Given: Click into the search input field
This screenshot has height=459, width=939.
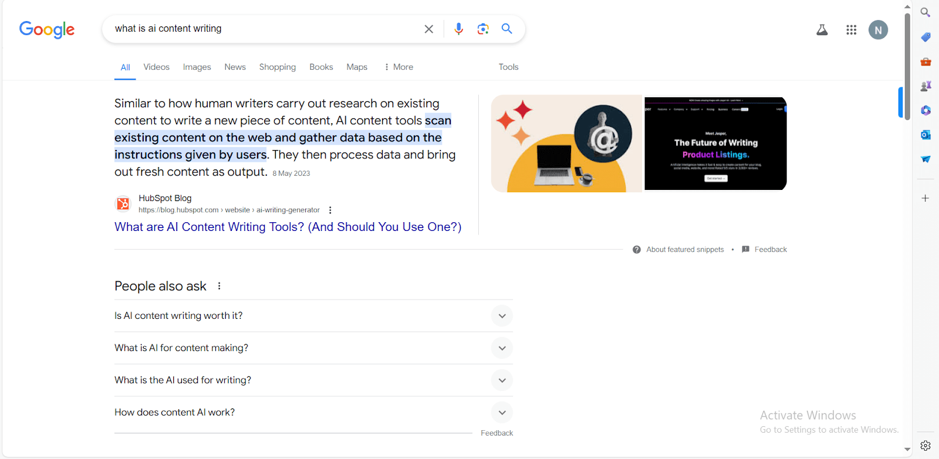Looking at the screenshot, I should (264, 29).
